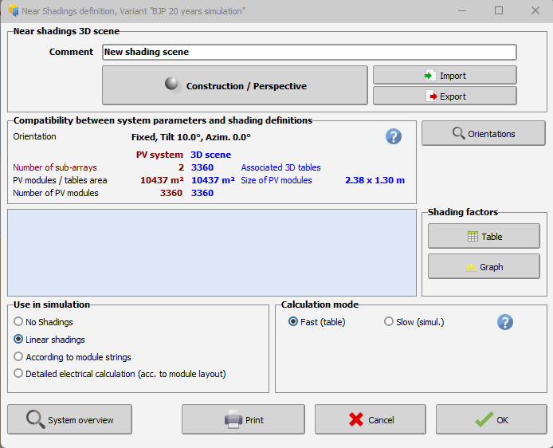Click the empty blue message panel

click(212, 253)
